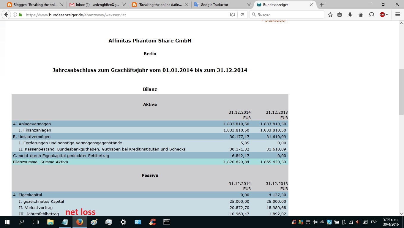Click the 'III. Jahresfehlbetrag' row label
This screenshot has height=228, width=404.
[x=39, y=214]
